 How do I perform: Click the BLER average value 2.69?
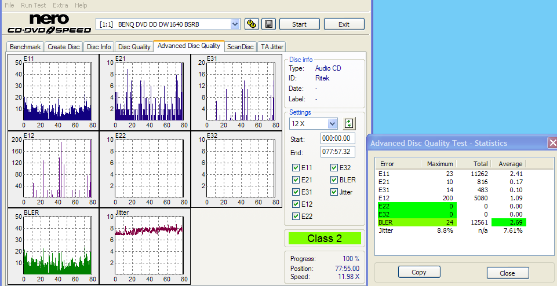click(509, 222)
